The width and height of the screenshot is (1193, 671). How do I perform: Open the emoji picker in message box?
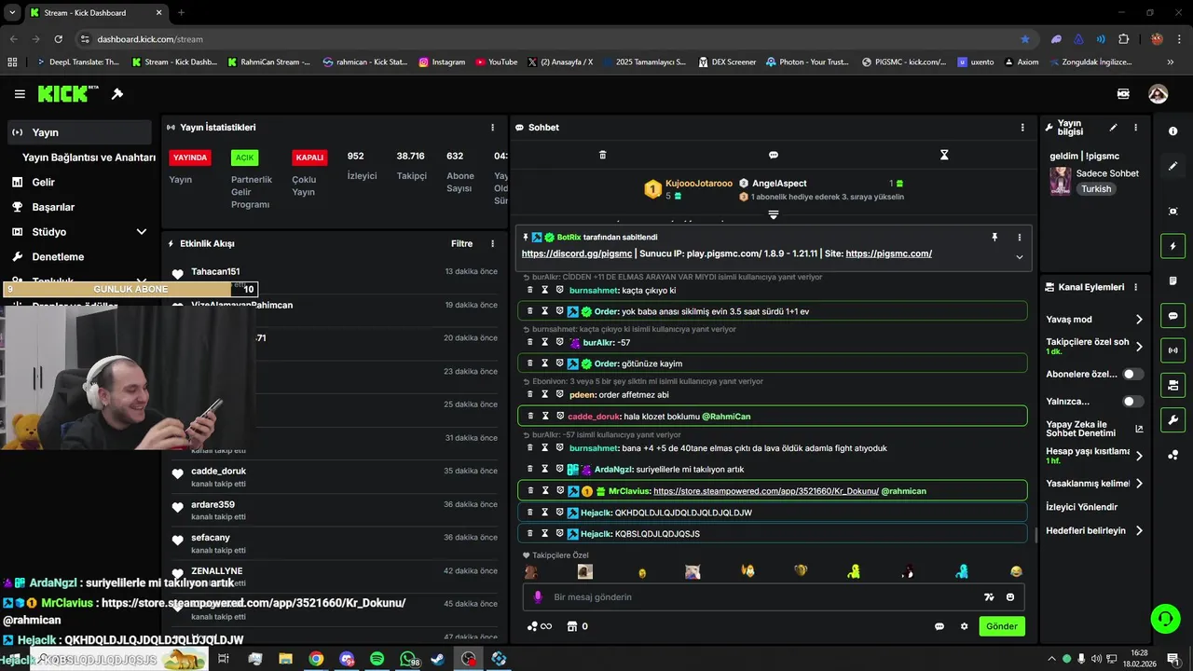click(1011, 597)
